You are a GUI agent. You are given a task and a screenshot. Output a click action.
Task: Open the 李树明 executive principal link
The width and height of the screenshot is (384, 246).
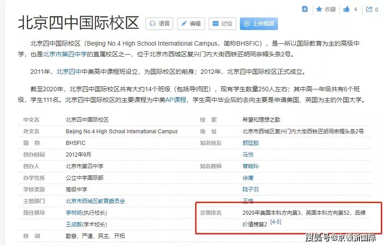pyautogui.click(x=74, y=213)
